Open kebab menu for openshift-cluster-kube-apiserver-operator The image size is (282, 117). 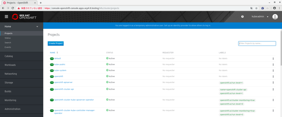(273, 100)
